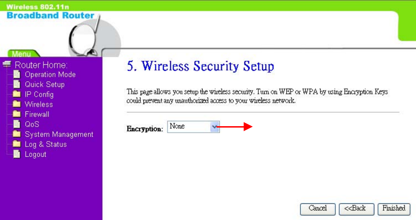Open the Wireless menu item

[39, 104]
